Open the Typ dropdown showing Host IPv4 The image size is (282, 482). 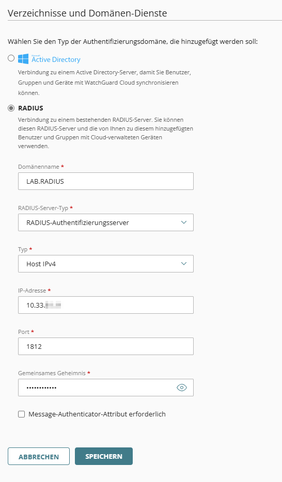pos(106,264)
